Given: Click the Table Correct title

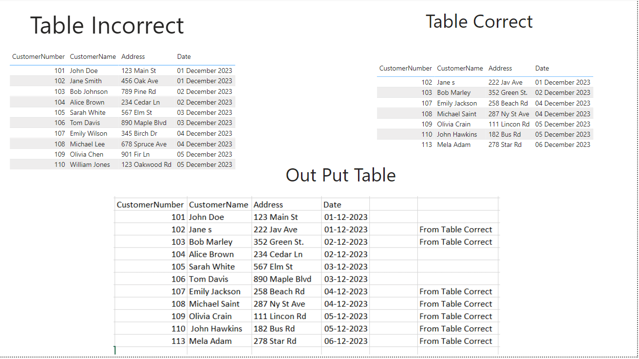Looking at the screenshot, I should point(480,21).
